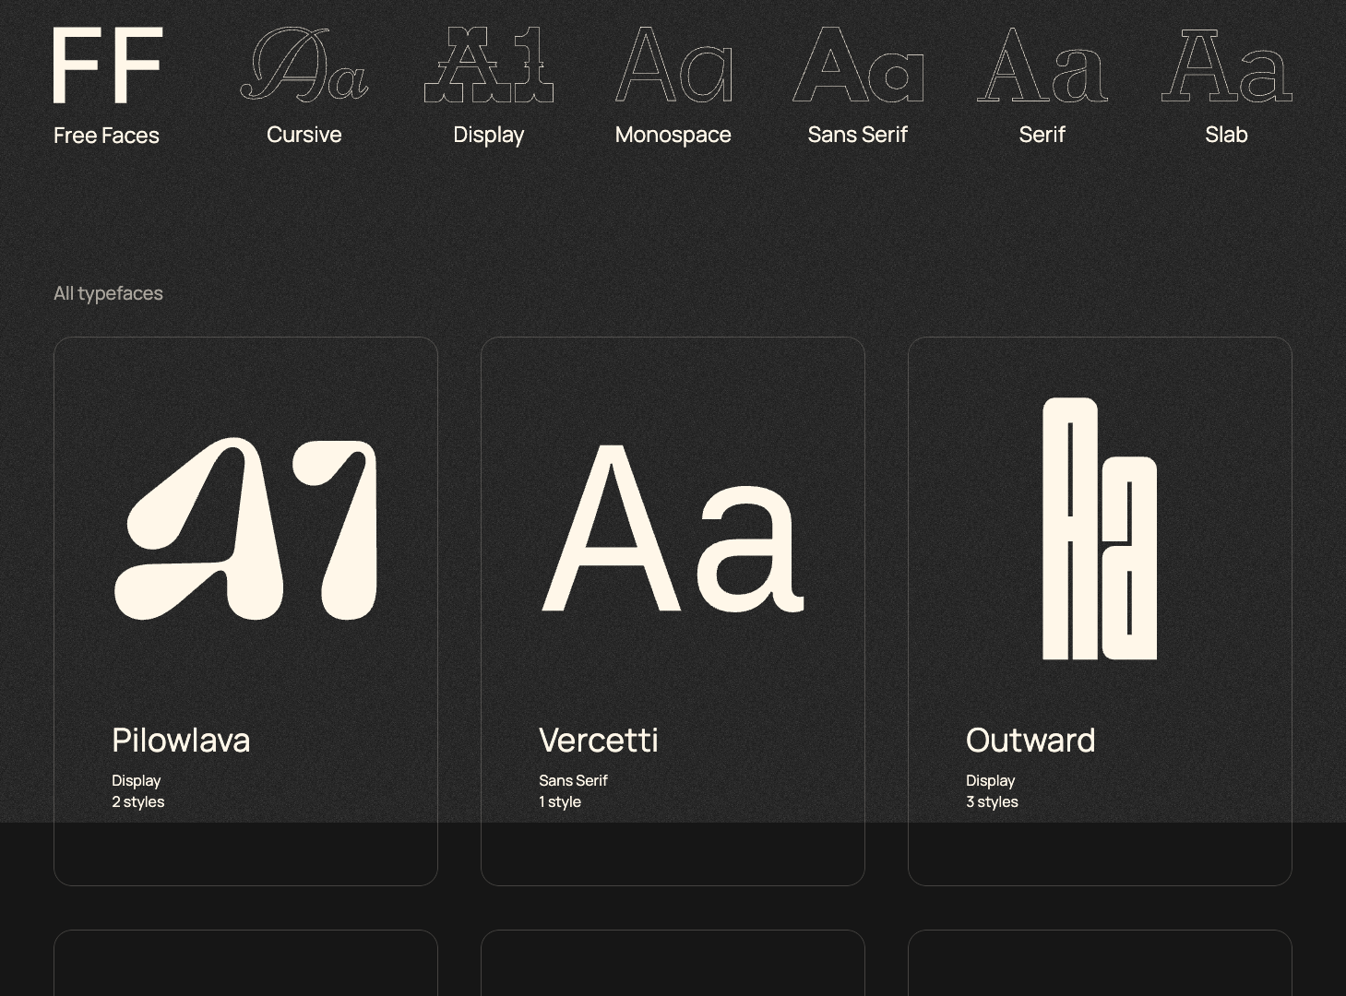Click the Monospace outlined Aa icon

pyautogui.click(x=673, y=65)
